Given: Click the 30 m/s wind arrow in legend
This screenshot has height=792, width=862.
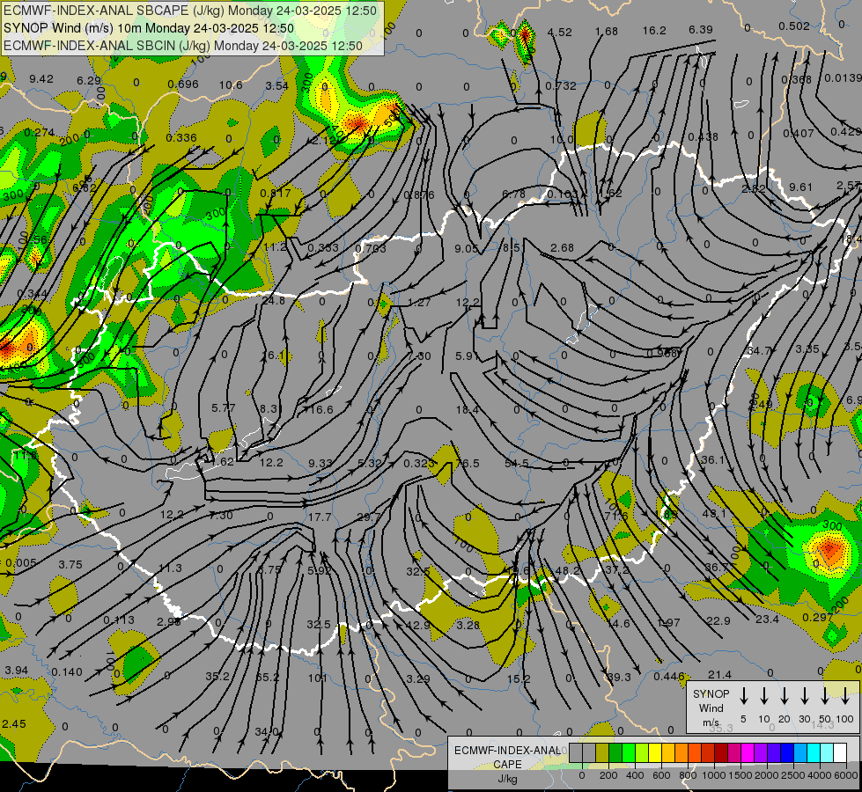Looking at the screenshot, I should tap(805, 696).
